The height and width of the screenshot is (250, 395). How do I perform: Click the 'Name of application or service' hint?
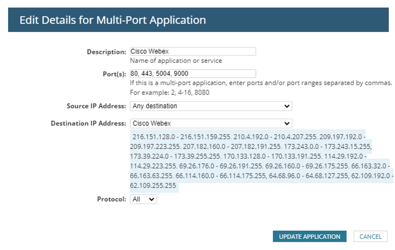tap(176, 61)
